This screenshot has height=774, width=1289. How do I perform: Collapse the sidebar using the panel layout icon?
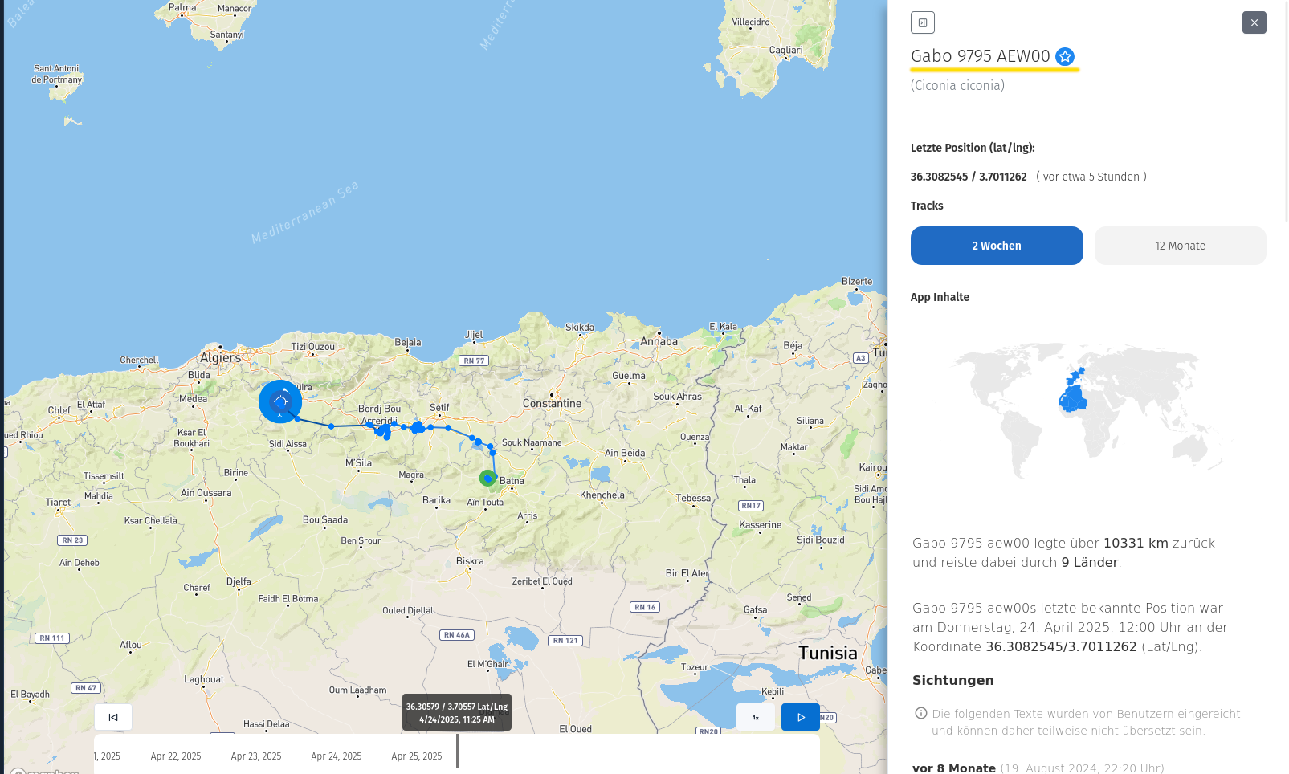coord(923,22)
